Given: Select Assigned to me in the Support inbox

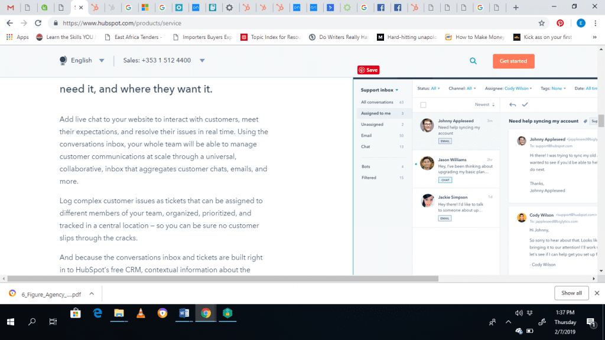Looking at the screenshot, I should click(375, 113).
